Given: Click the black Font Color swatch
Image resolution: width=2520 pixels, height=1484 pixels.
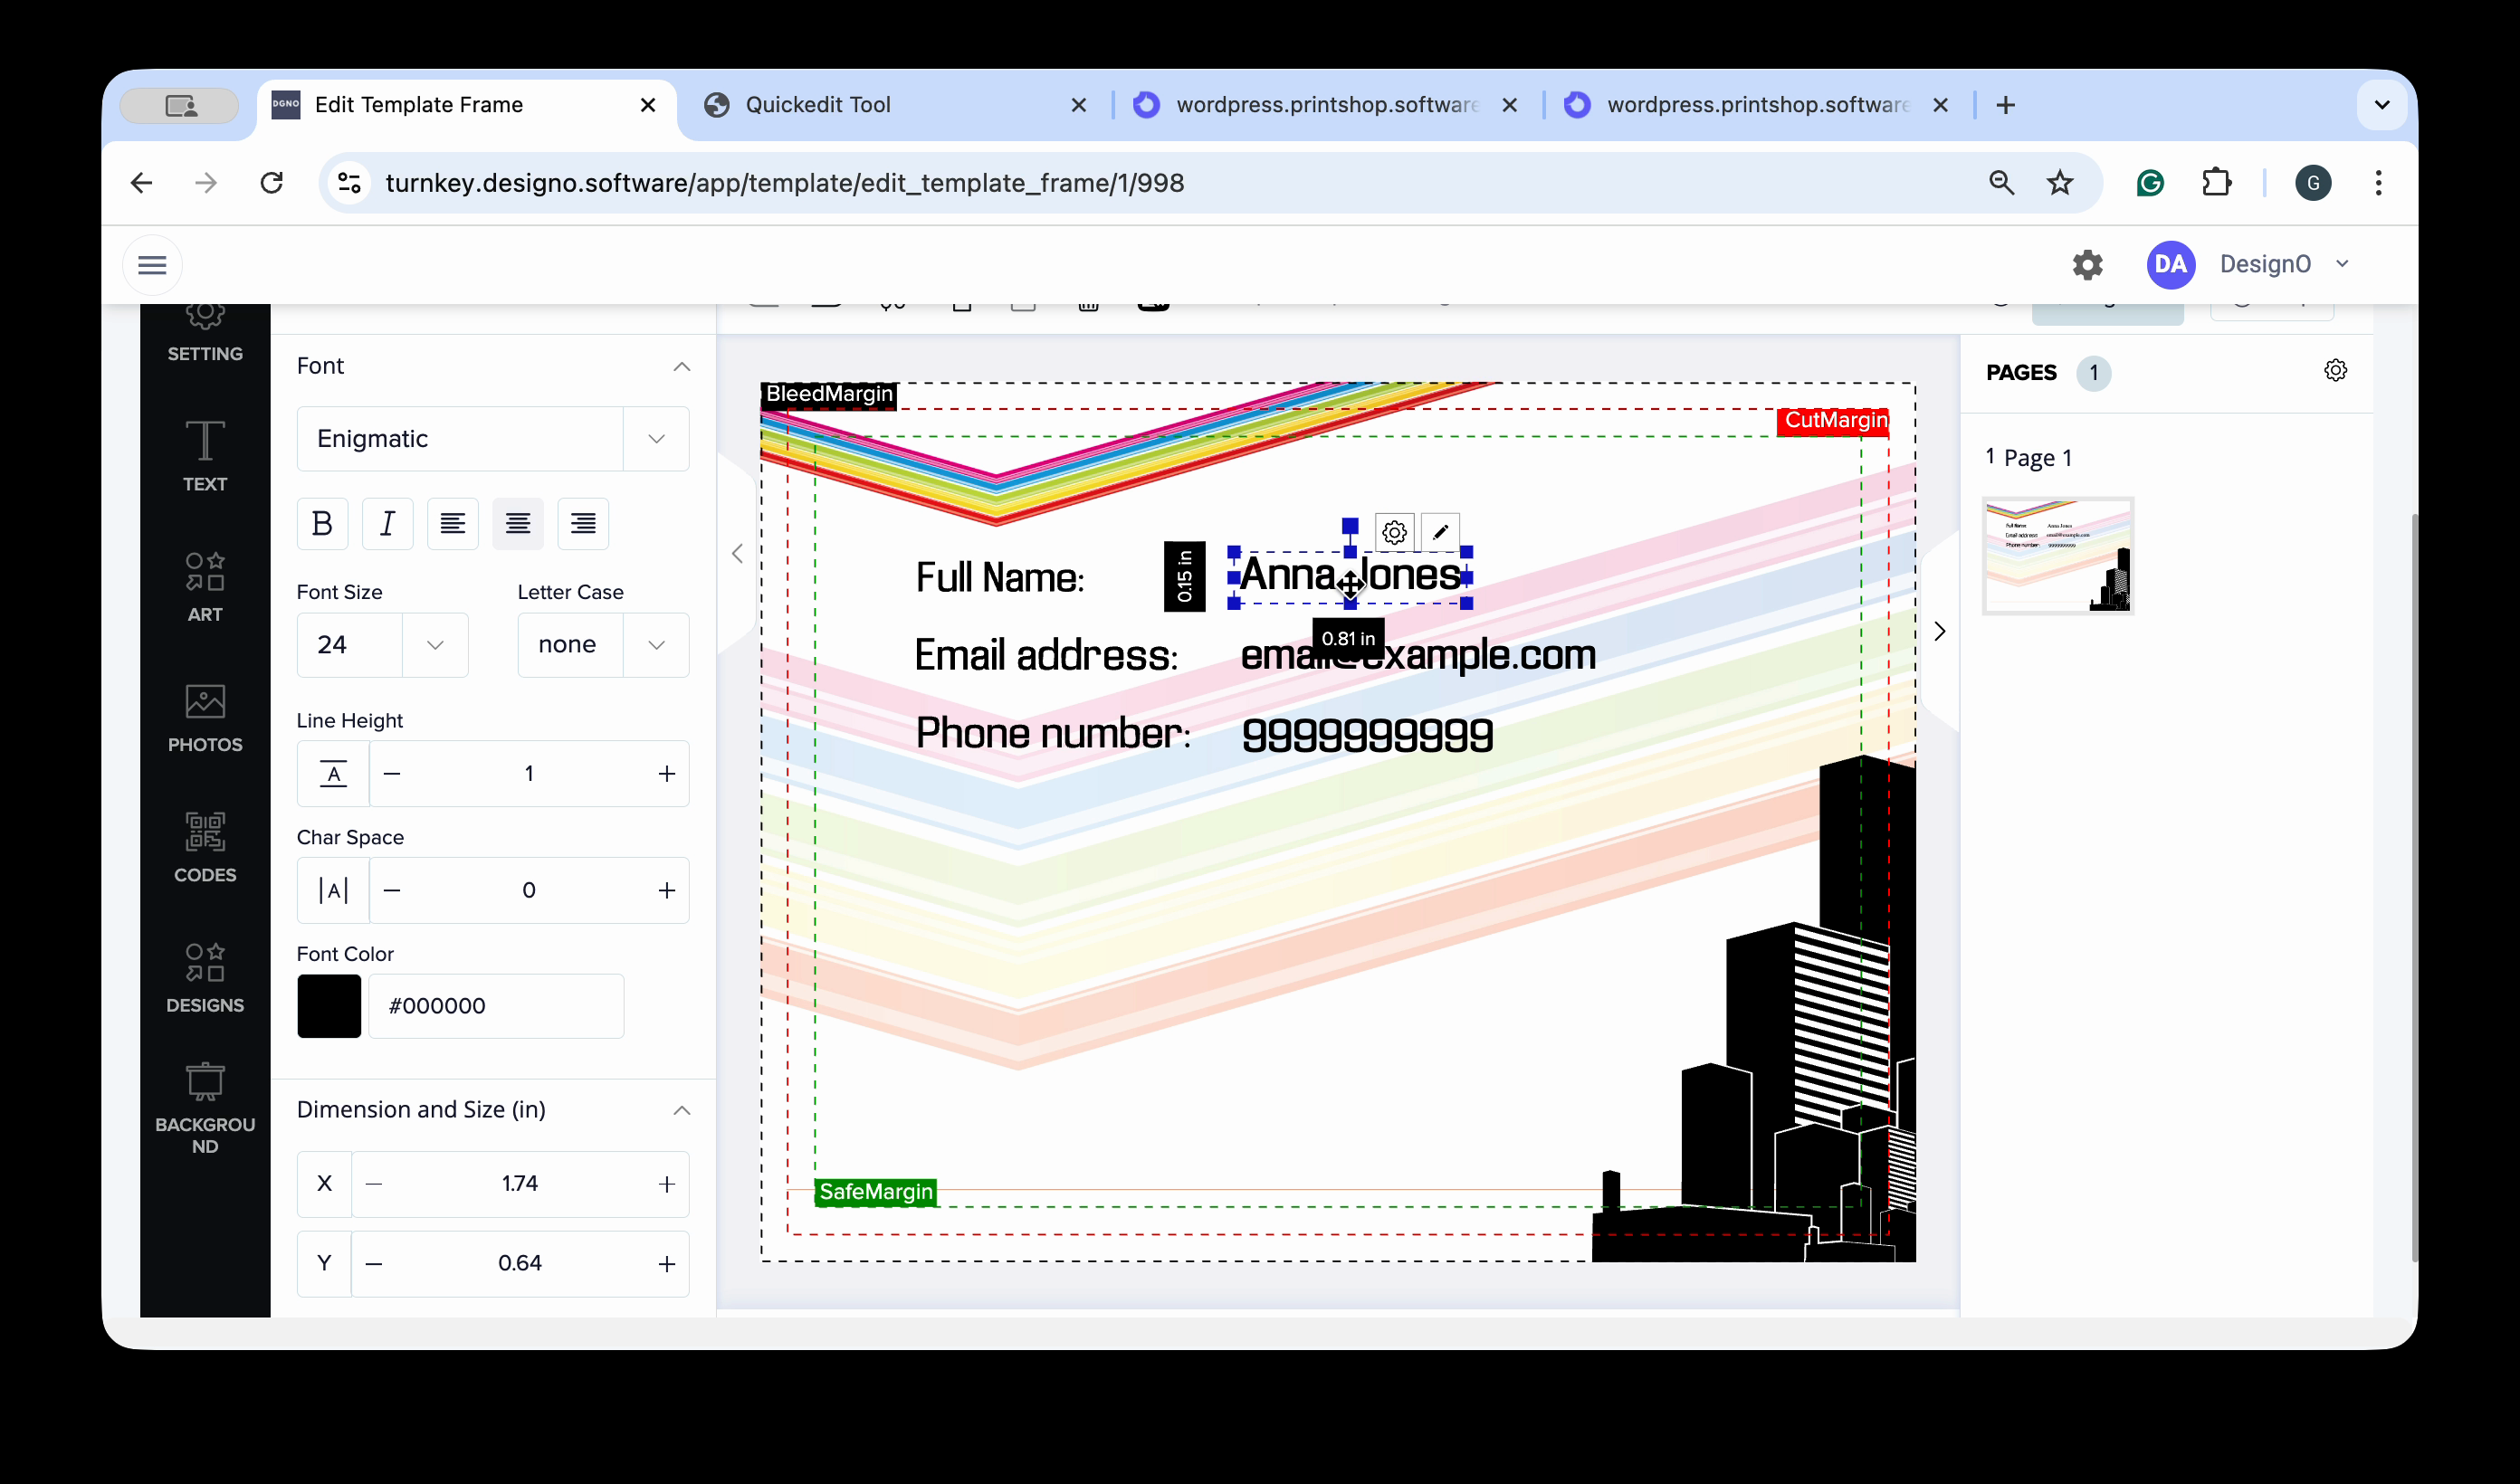Looking at the screenshot, I should click(x=329, y=1006).
